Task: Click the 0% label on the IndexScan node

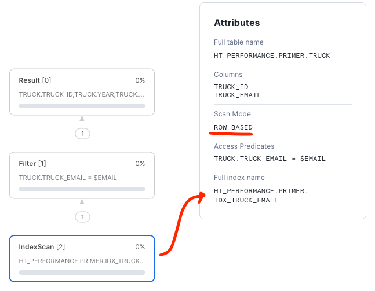Action: pyautogui.click(x=140, y=247)
